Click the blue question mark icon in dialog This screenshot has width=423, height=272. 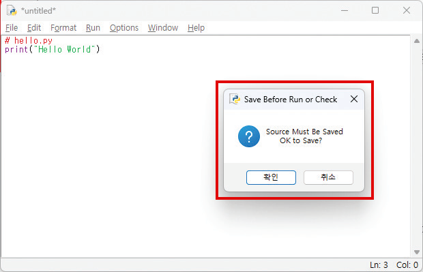(x=249, y=136)
